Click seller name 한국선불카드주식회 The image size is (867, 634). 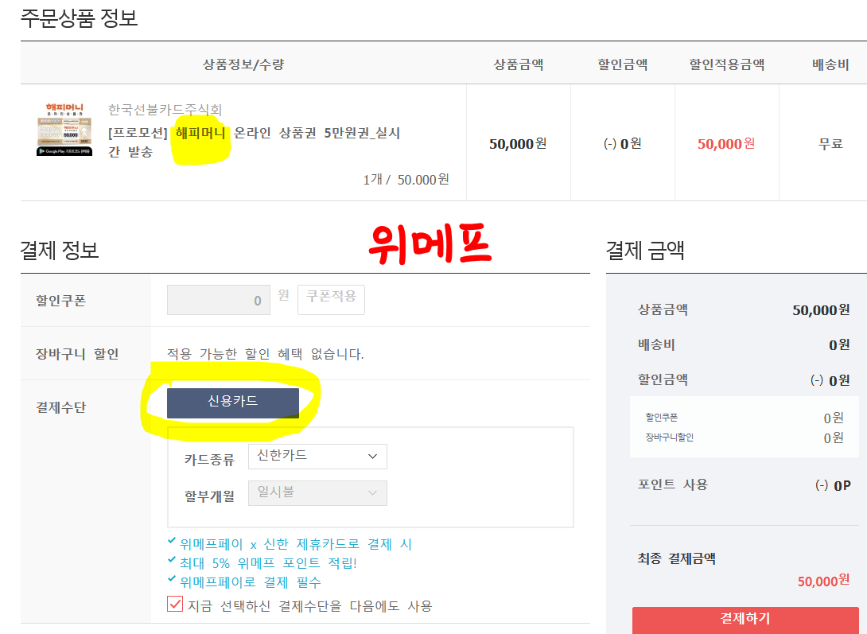(x=165, y=110)
